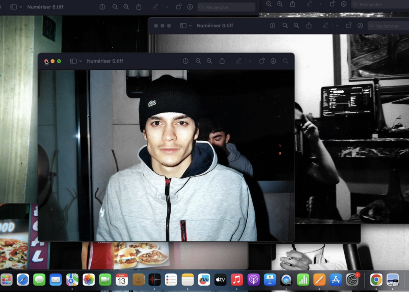Toggle the sidebar in Numériser 5.tiff window
The width and height of the screenshot is (409, 292).
73,61
